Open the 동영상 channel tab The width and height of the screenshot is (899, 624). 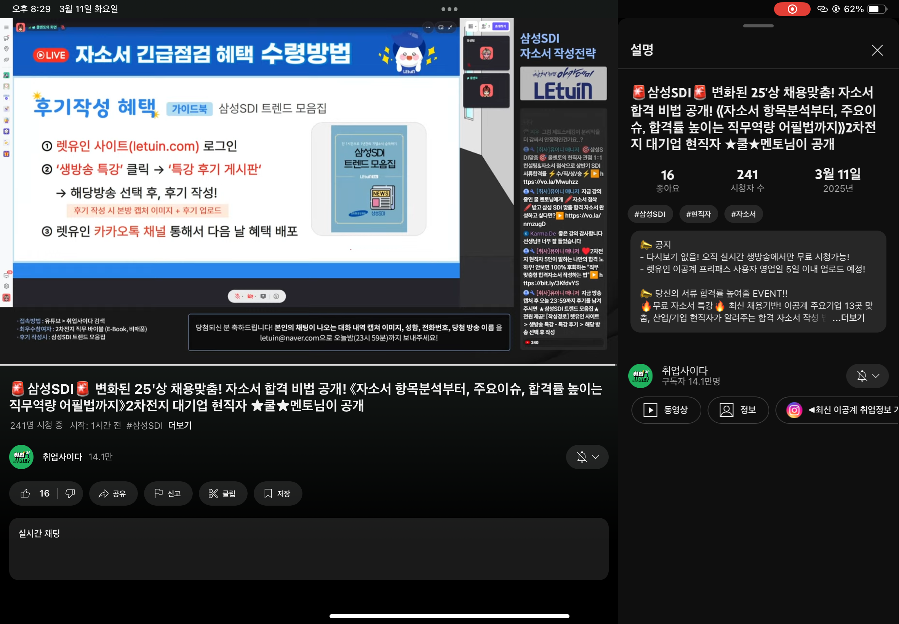point(666,410)
